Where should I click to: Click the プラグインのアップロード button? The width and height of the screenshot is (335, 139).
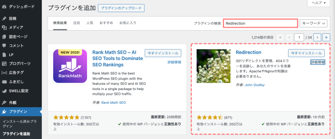(x=121, y=8)
